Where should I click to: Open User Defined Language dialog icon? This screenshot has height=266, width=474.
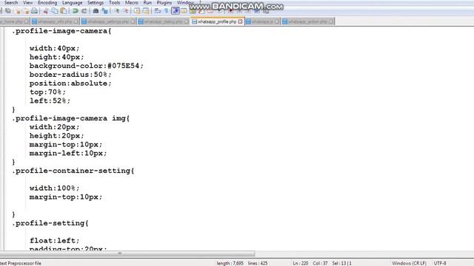click(x=184, y=11)
